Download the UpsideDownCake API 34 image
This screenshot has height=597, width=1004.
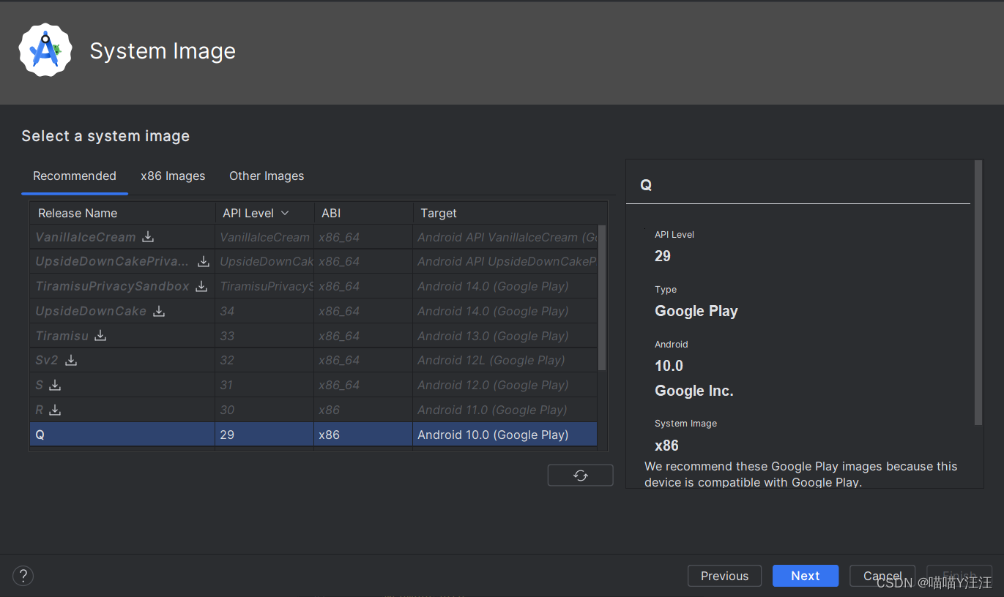[159, 312]
